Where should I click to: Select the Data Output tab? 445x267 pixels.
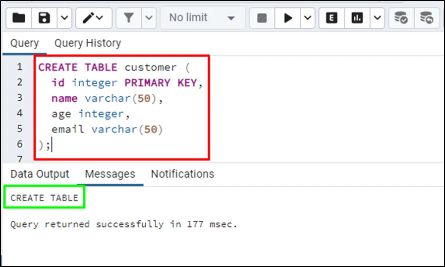click(x=40, y=174)
